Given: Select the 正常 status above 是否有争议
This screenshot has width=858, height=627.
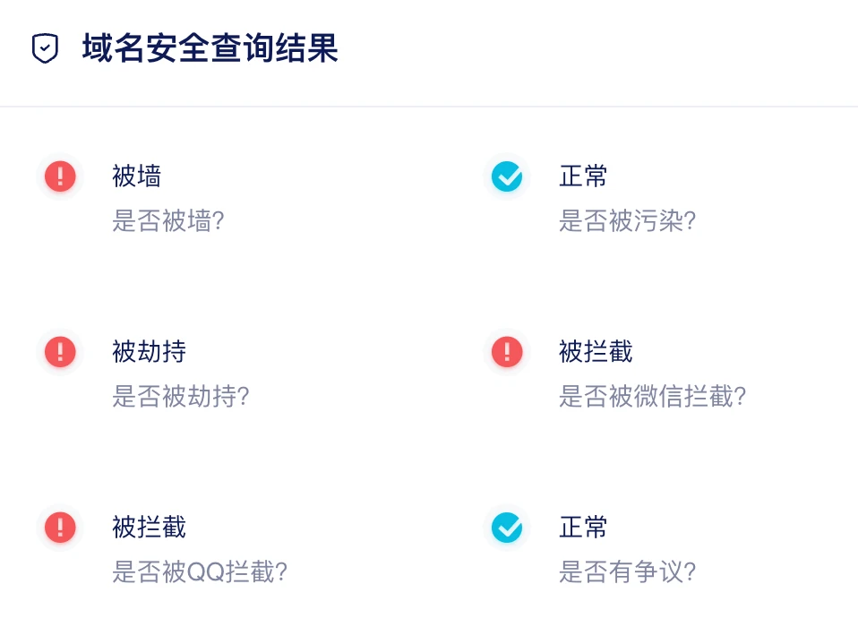Looking at the screenshot, I should click(x=583, y=527).
